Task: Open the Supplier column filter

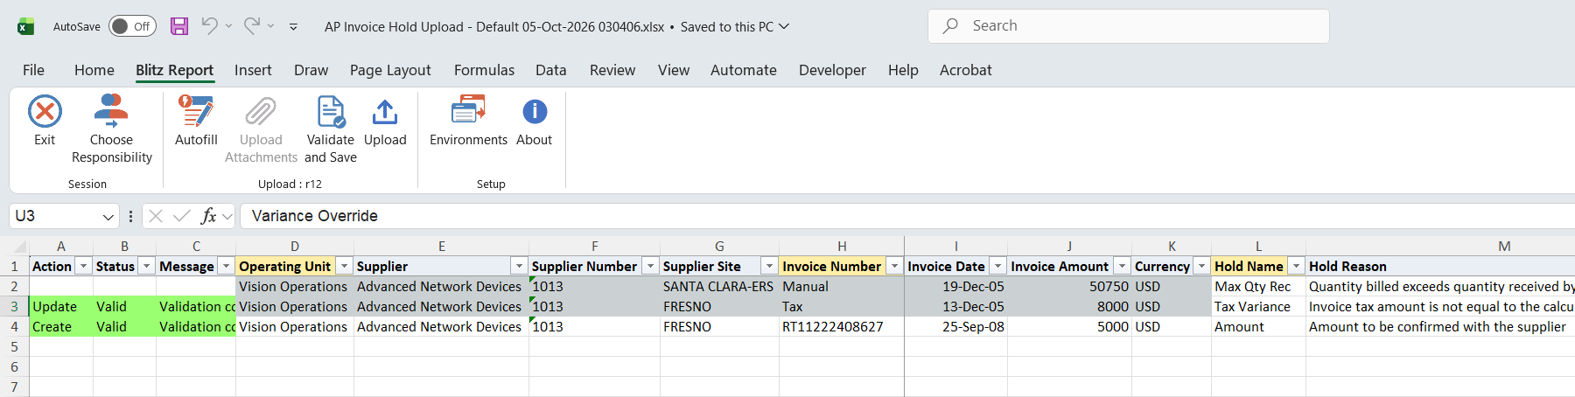Action: (x=519, y=266)
